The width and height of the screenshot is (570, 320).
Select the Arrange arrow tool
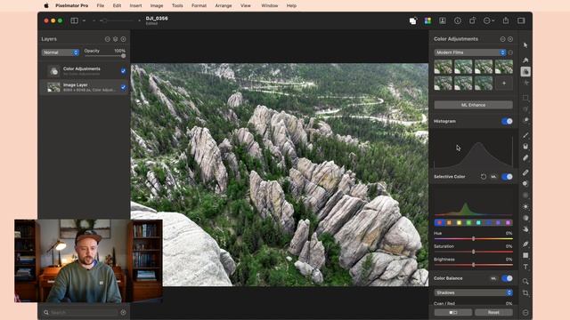click(525, 45)
